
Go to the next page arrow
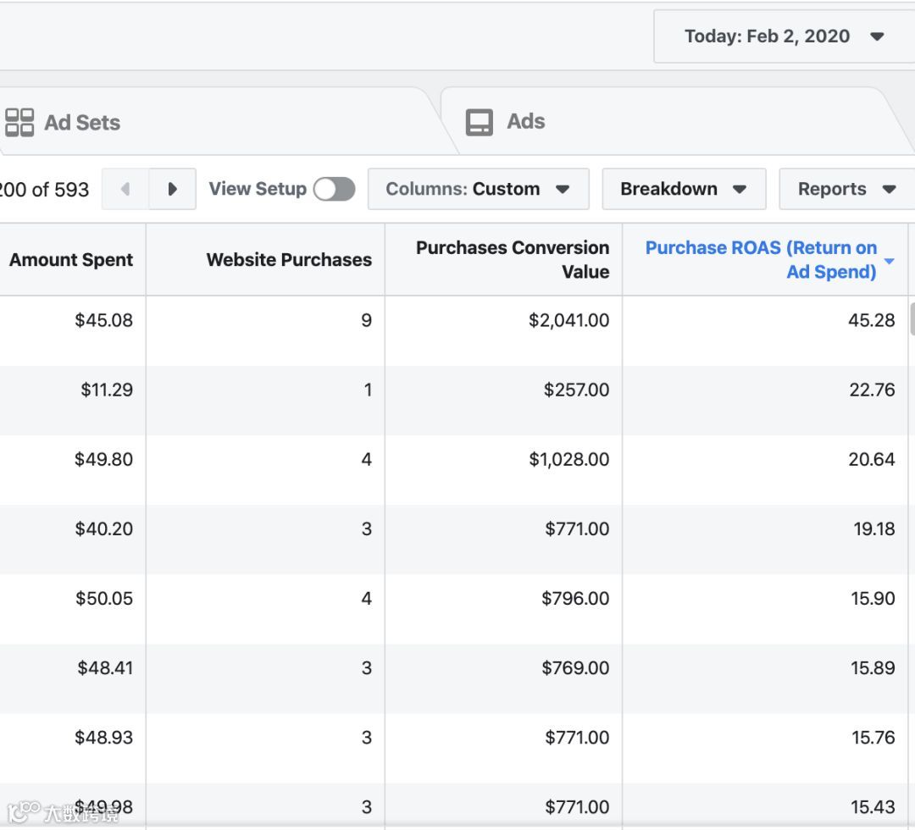point(172,189)
